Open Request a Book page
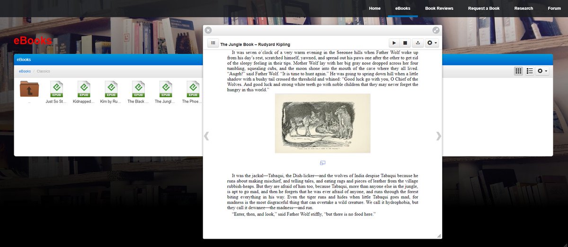This screenshot has height=247, width=568. [x=484, y=9]
